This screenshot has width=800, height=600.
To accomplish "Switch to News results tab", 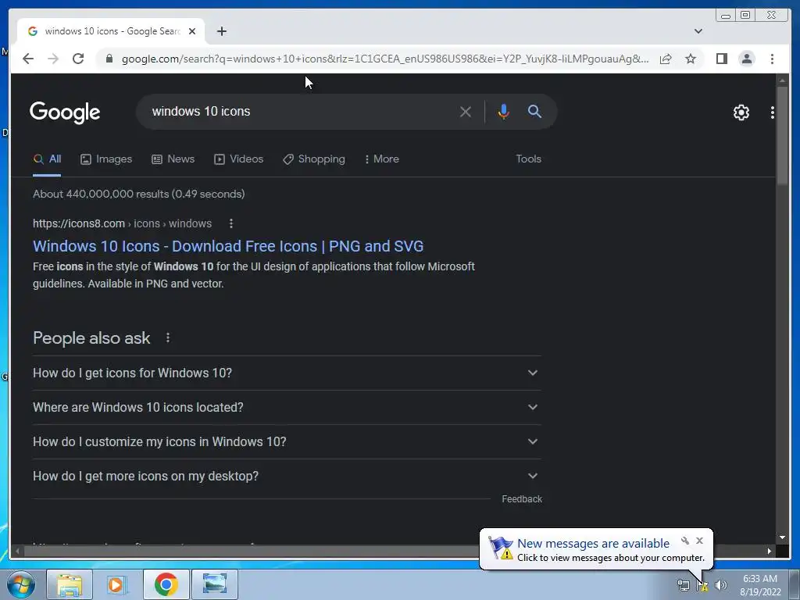I will click(173, 159).
